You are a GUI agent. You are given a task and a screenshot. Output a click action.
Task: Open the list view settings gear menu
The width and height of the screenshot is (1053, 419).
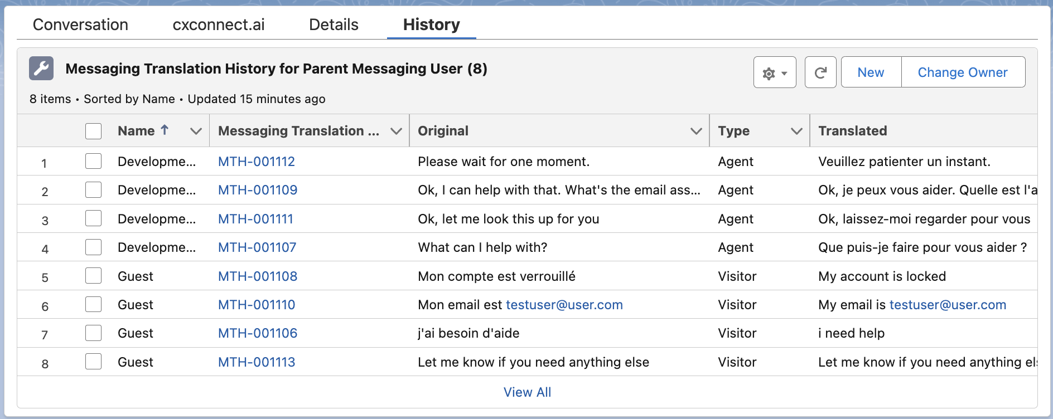[x=774, y=72]
